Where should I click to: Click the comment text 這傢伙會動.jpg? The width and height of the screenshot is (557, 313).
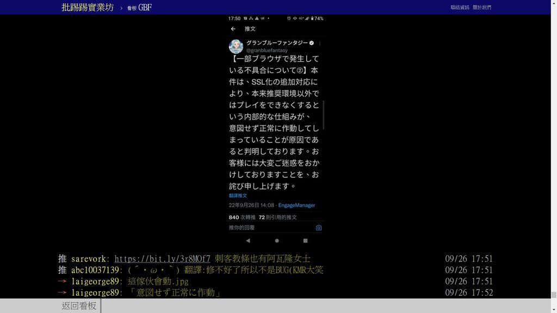[x=158, y=281]
